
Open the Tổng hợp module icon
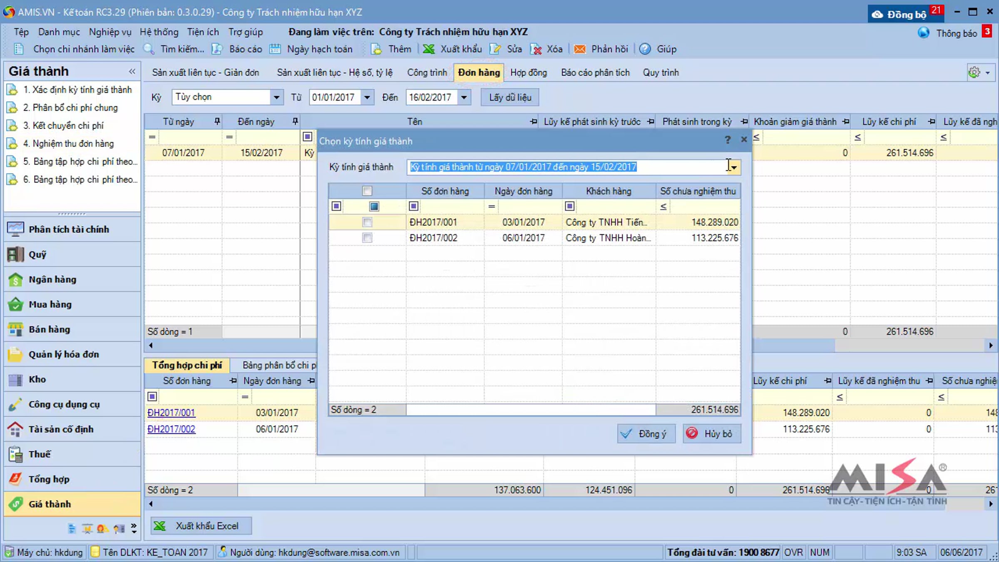(15, 479)
